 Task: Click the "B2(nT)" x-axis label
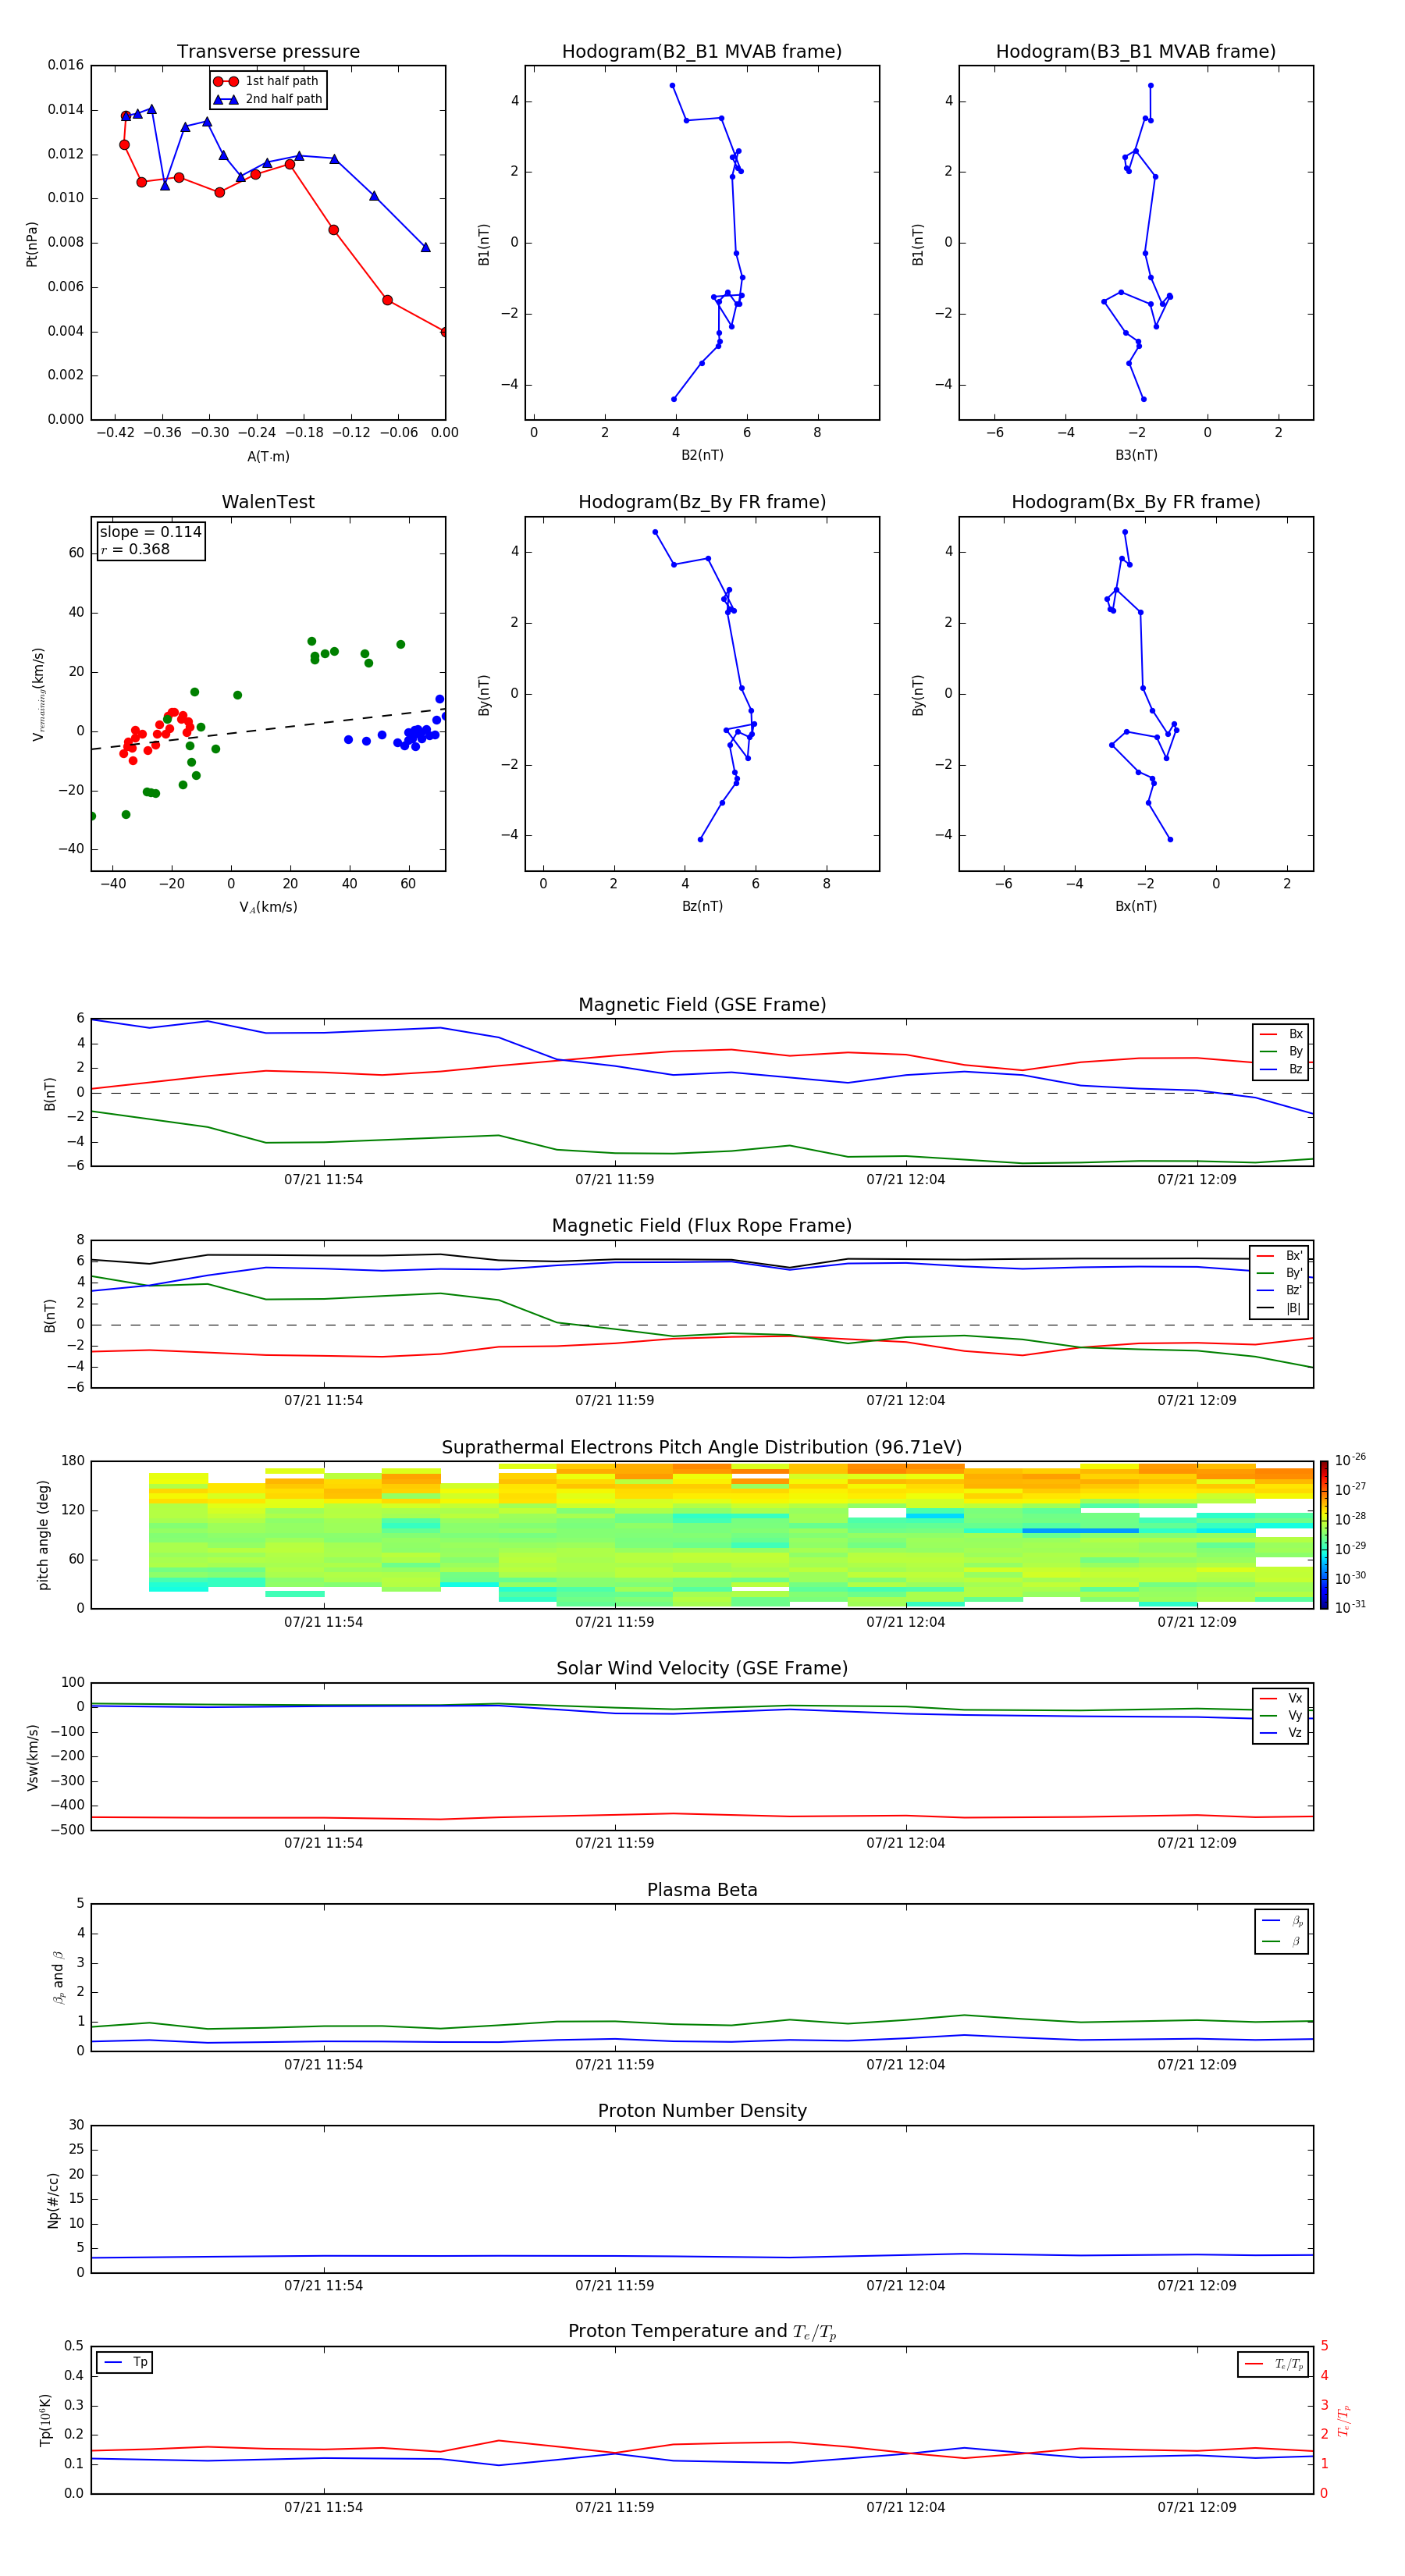point(702,455)
